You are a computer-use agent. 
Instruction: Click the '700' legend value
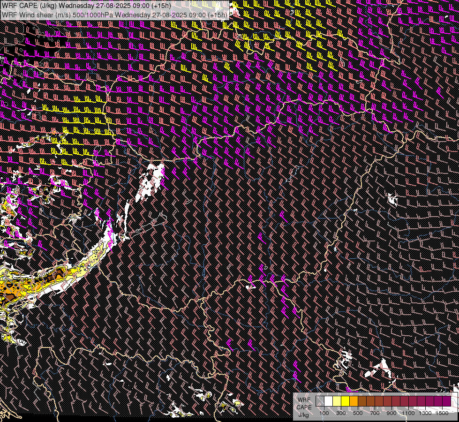(x=375, y=413)
